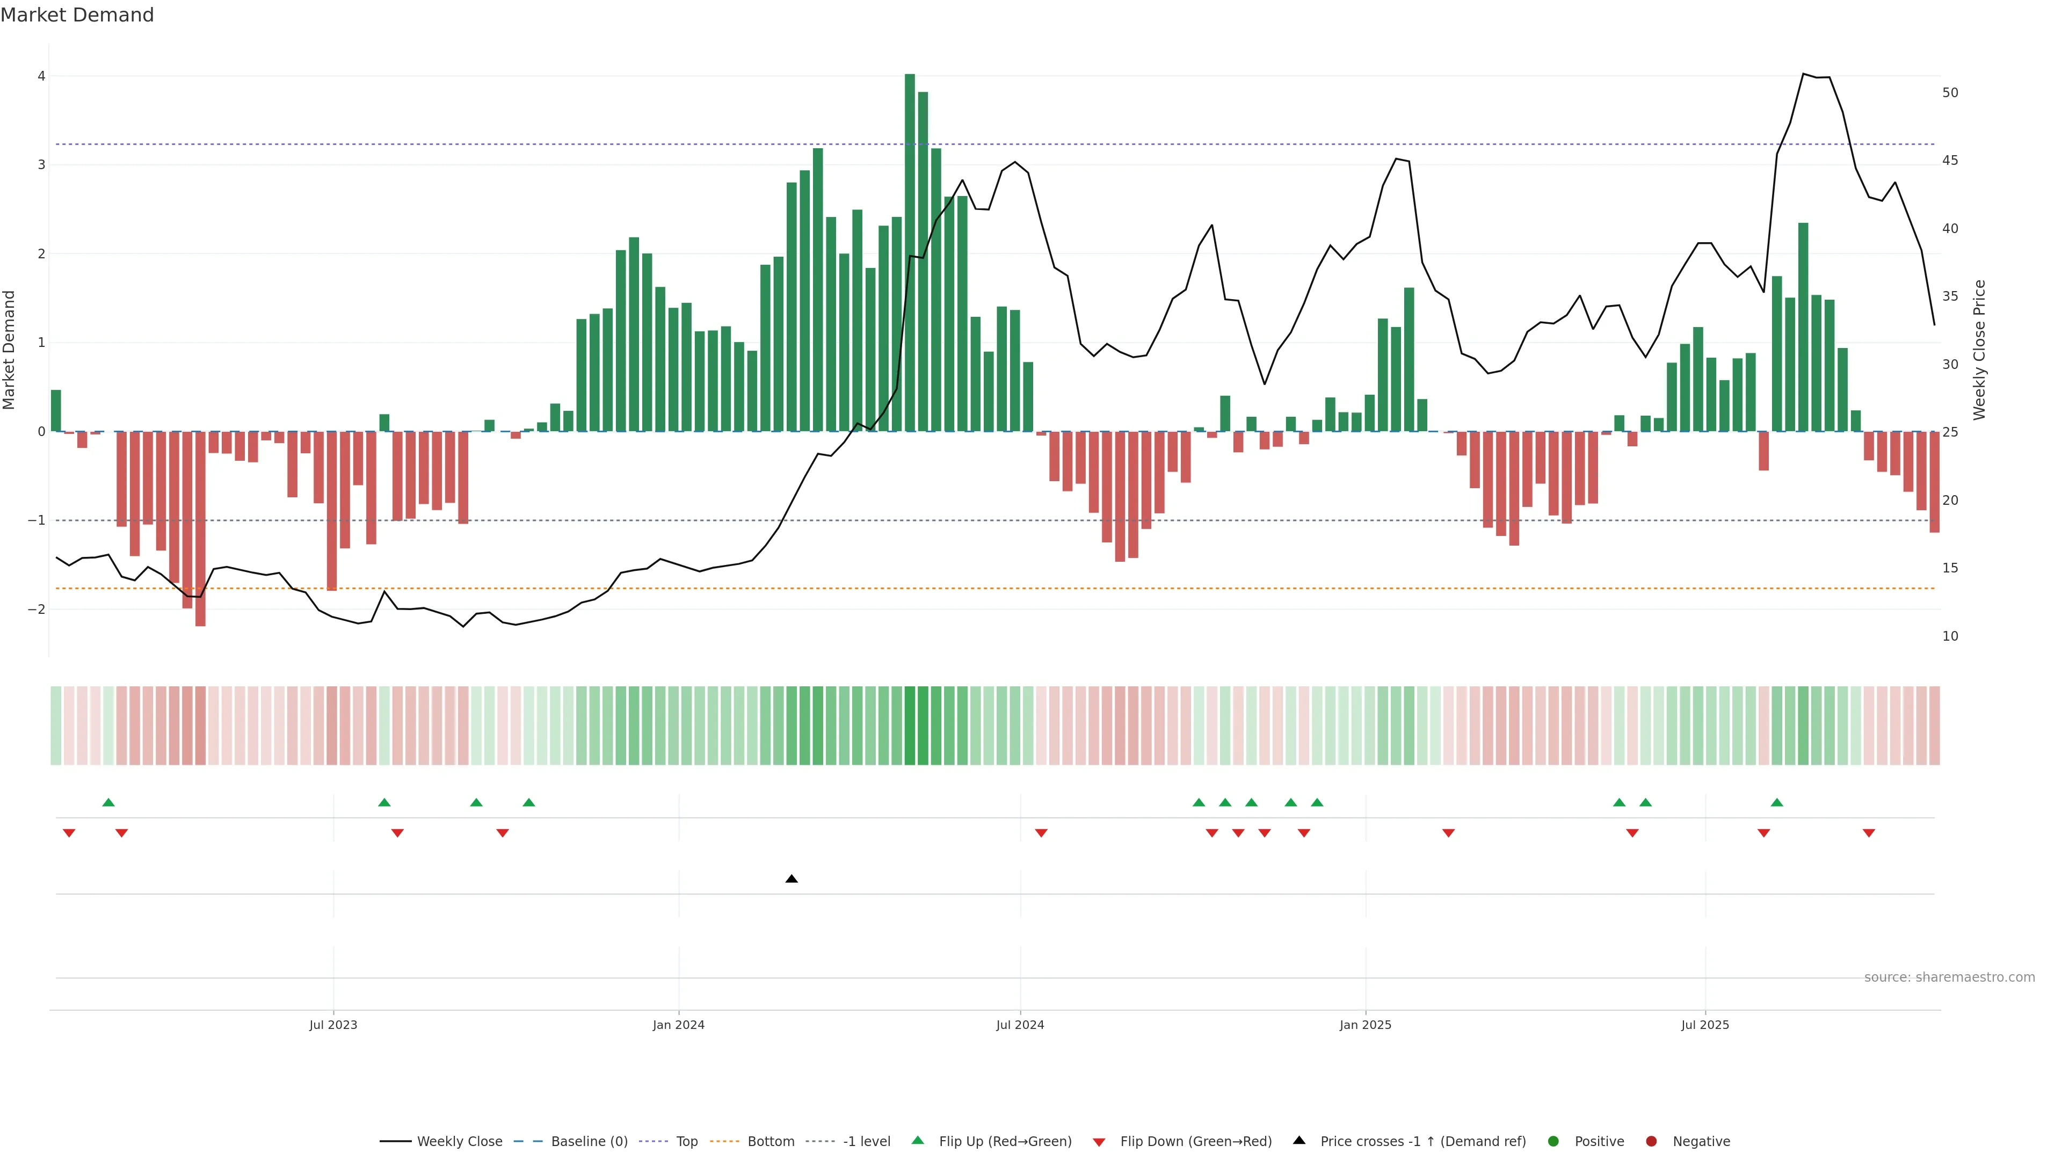
Task: Hide the Top dotted line legend
Action: click(x=686, y=1142)
